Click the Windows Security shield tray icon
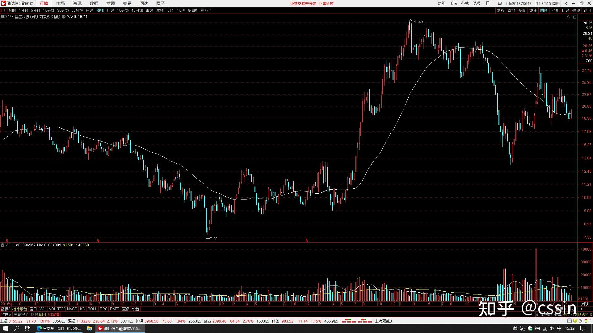 [x=530, y=328]
